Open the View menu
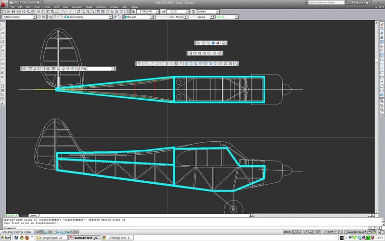This screenshot has height=241, width=385. (28, 7)
